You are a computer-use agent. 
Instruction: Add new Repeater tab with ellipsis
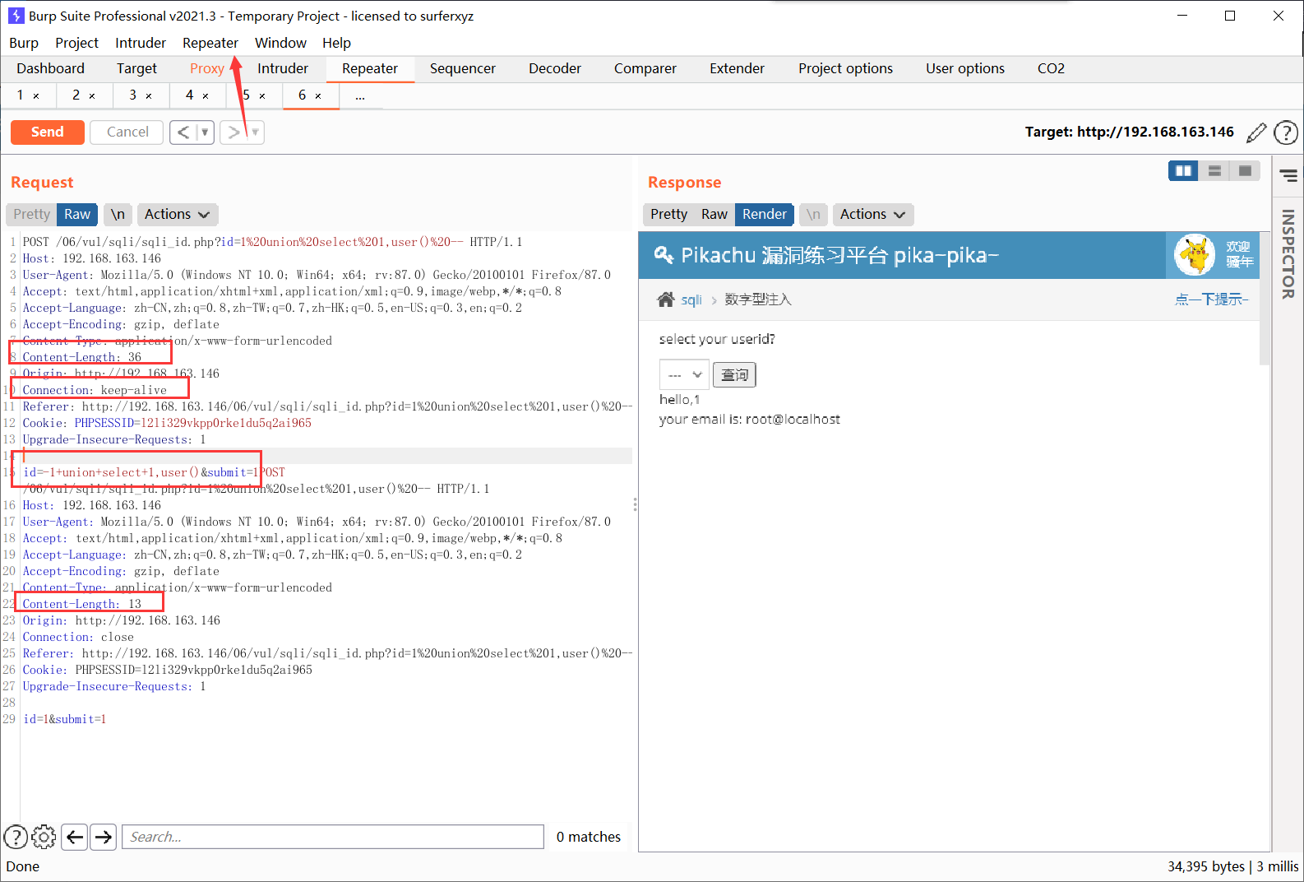pyautogui.click(x=360, y=95)
